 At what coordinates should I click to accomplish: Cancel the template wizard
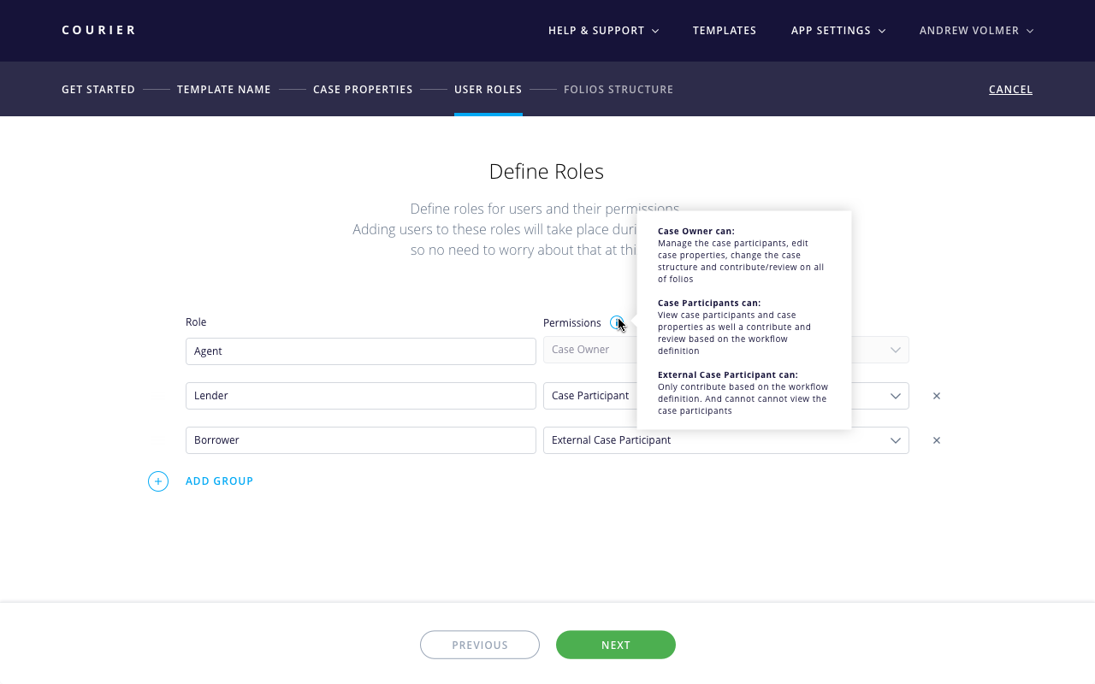click(x=1010, y=90)
